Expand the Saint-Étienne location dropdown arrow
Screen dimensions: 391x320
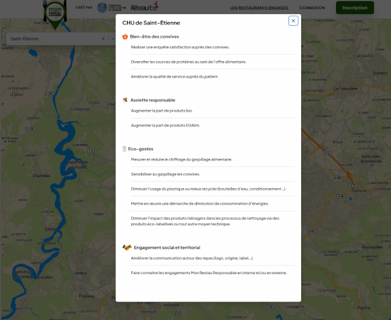[112, 38]
